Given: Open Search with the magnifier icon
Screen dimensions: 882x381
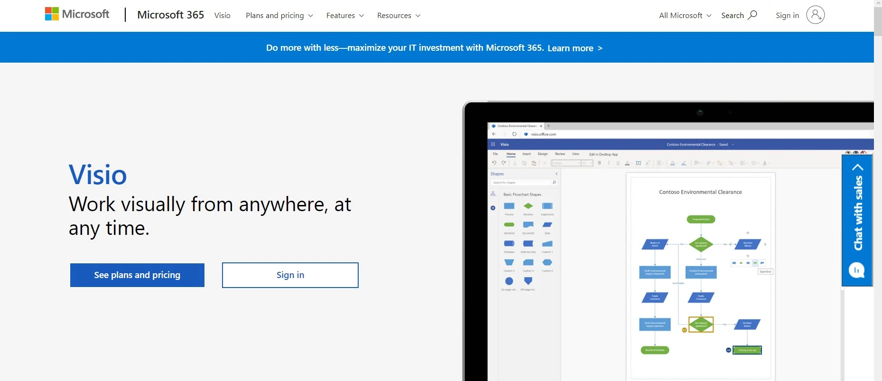Looking at the screenshot, I should 739,15.
